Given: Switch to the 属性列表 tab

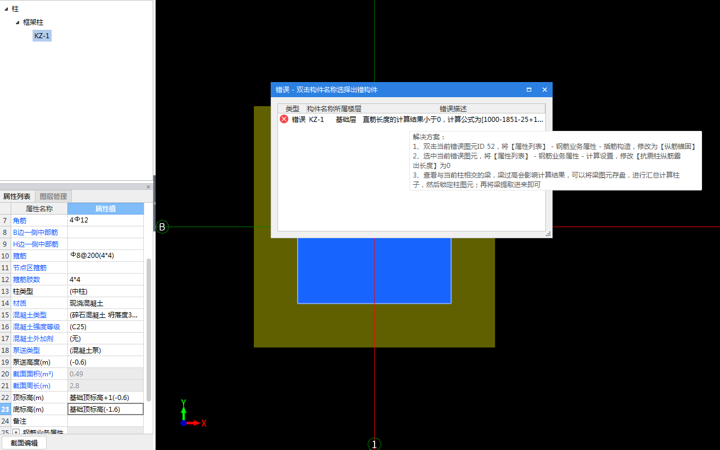Looking at the screenshot, I should 17,197.
